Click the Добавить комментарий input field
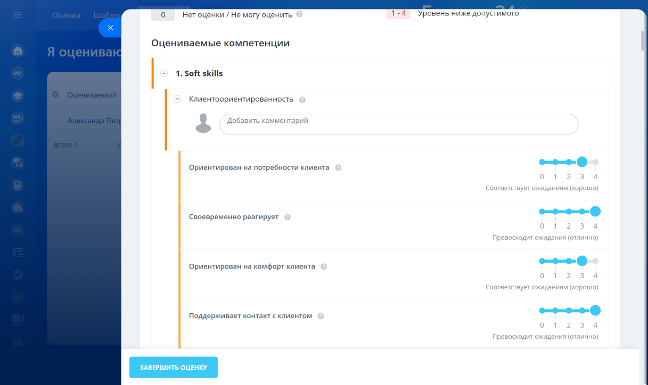 coord(398,124)
